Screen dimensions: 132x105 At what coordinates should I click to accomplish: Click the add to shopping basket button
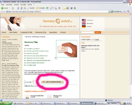[x=52, y=82]
